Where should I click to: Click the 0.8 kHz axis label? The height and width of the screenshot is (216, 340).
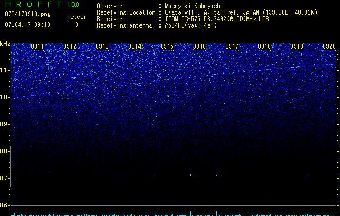point(5,151)
